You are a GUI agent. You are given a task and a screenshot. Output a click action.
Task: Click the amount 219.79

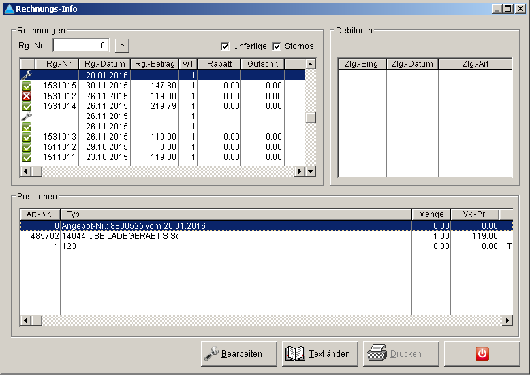click(163, 106)
